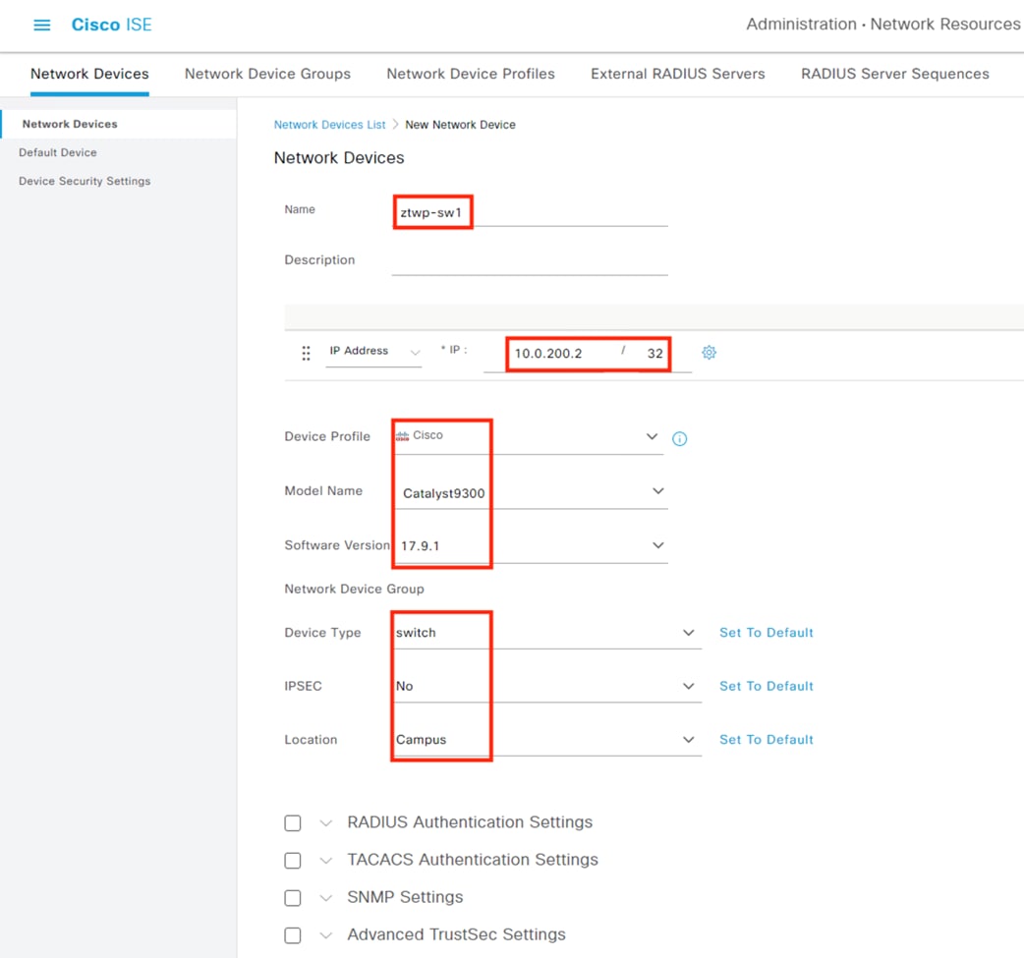This screenshot has width=1024, height=958.
Task: Check the SNMP Settings checkbox
Action: [293, 898]
